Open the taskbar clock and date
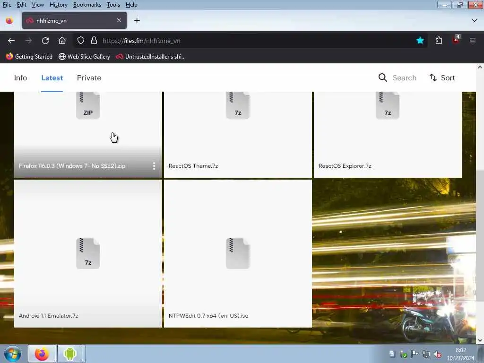The image size is (484, 363). pyautogui.click(x=460, y=354)
